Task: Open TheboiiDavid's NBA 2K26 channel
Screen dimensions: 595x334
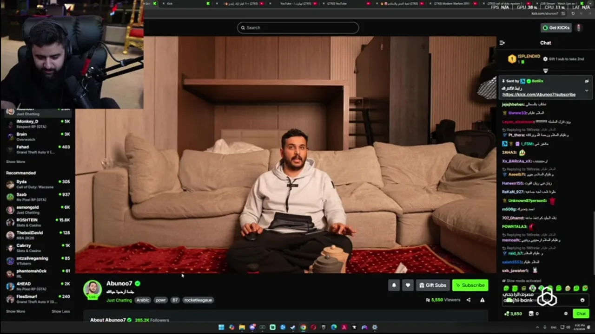Action: coord(37,235)
